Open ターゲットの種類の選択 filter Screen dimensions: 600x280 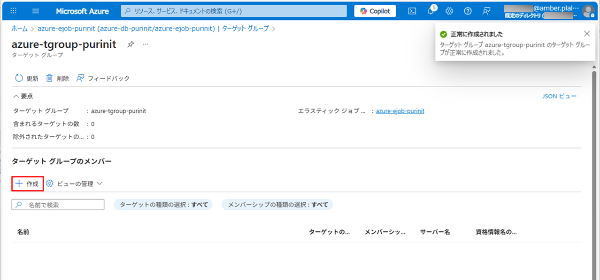[x=163, y=205]
